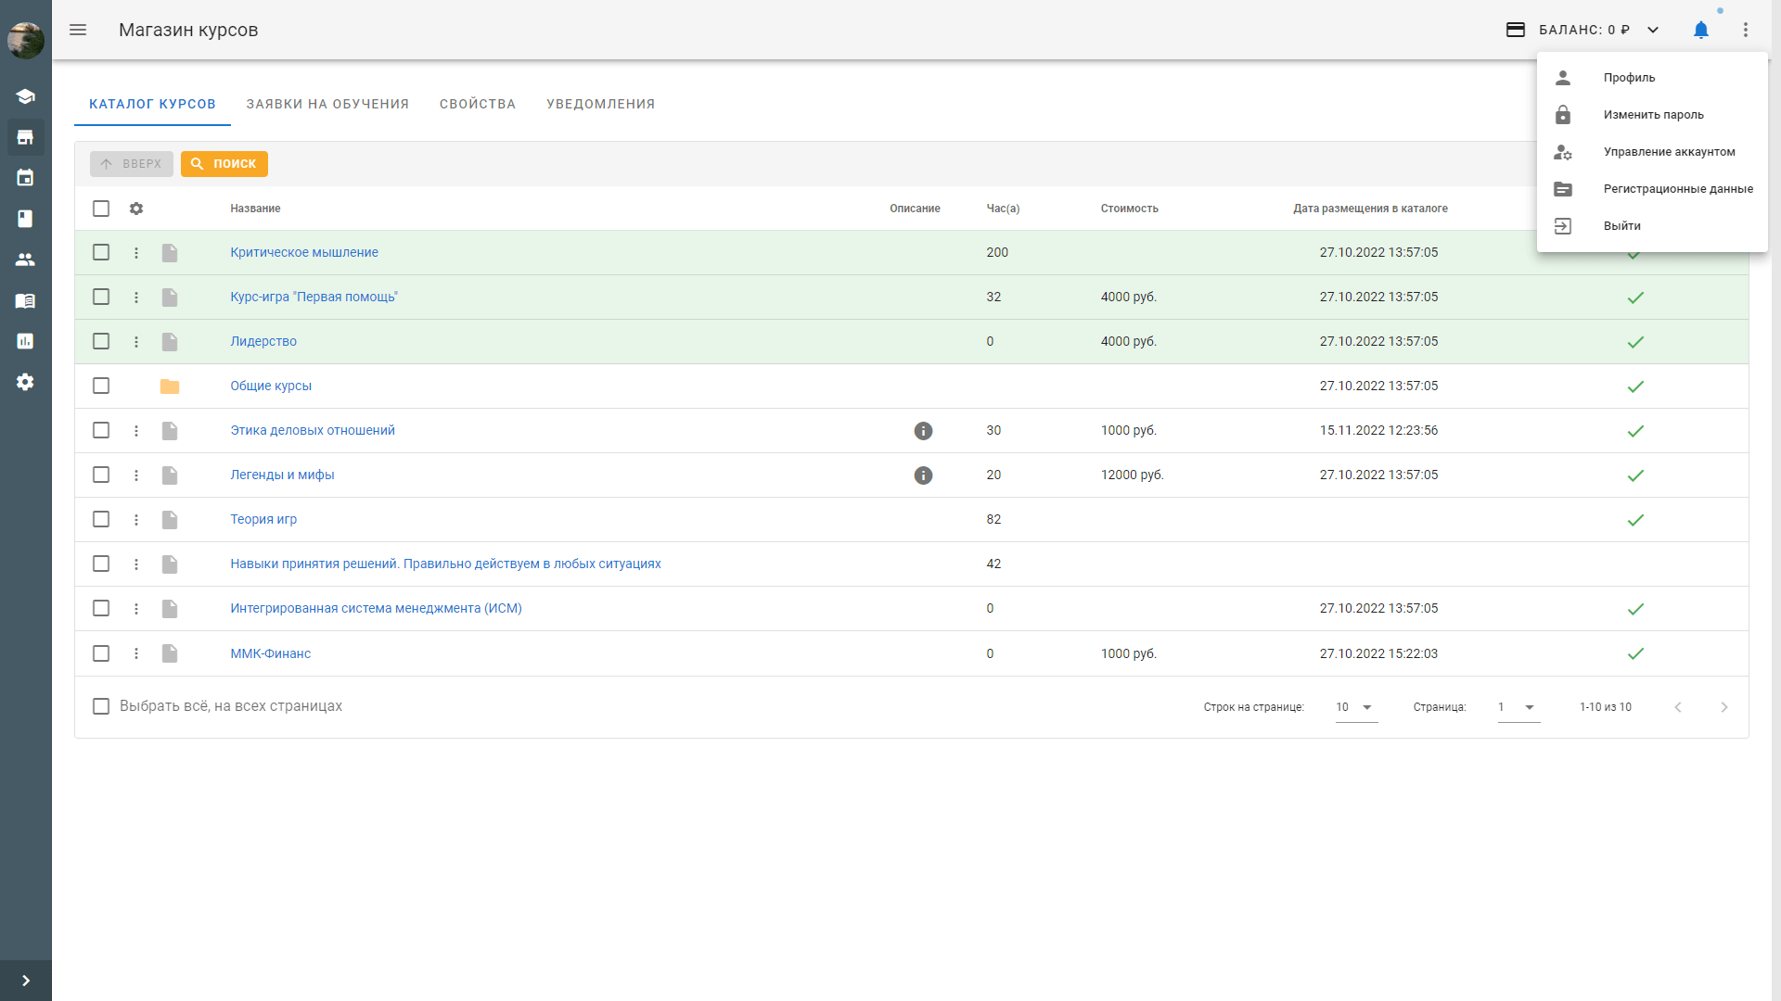Expand the sidebar with bottom chevron
The height and width of the screenshot is (1001, 1781).
coord(25,981)
